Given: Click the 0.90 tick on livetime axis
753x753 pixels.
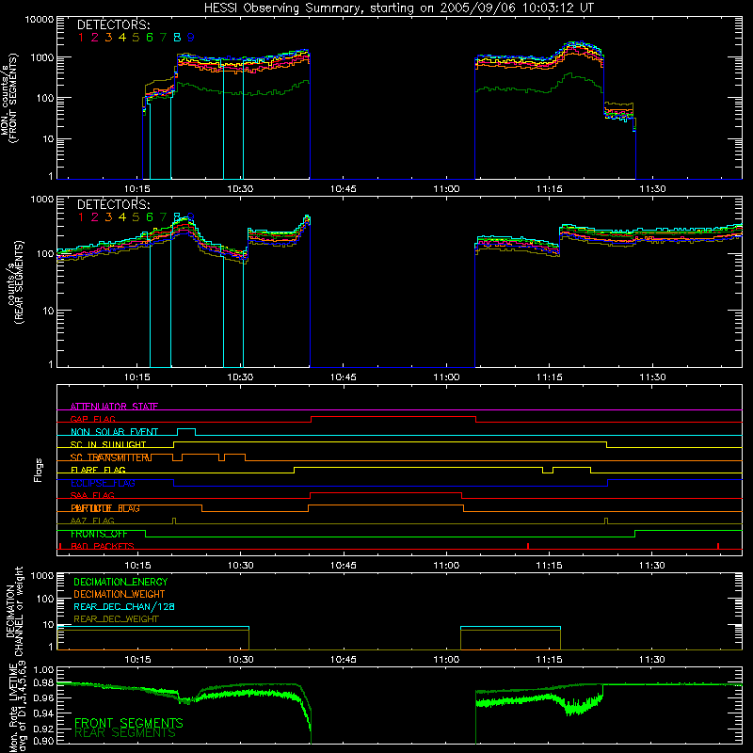Looking at the screenshot, I should [x=43, y=741].
